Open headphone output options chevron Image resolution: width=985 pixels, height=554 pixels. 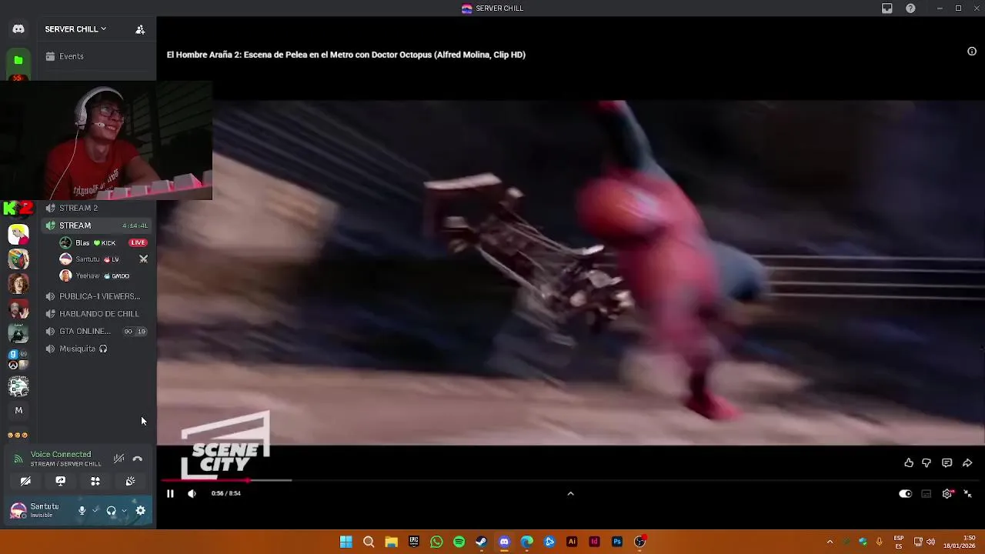click(x=124, y=510)
